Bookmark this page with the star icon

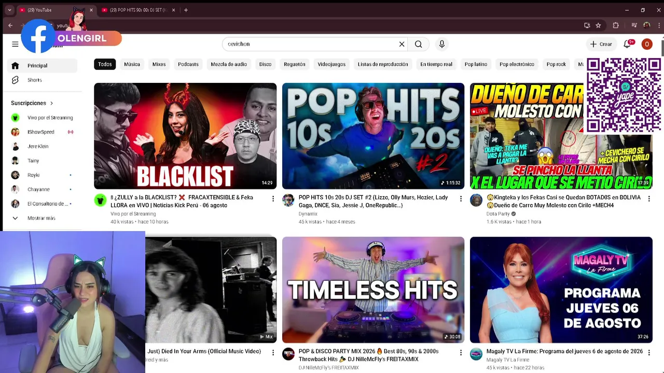[x=598, y=25]
